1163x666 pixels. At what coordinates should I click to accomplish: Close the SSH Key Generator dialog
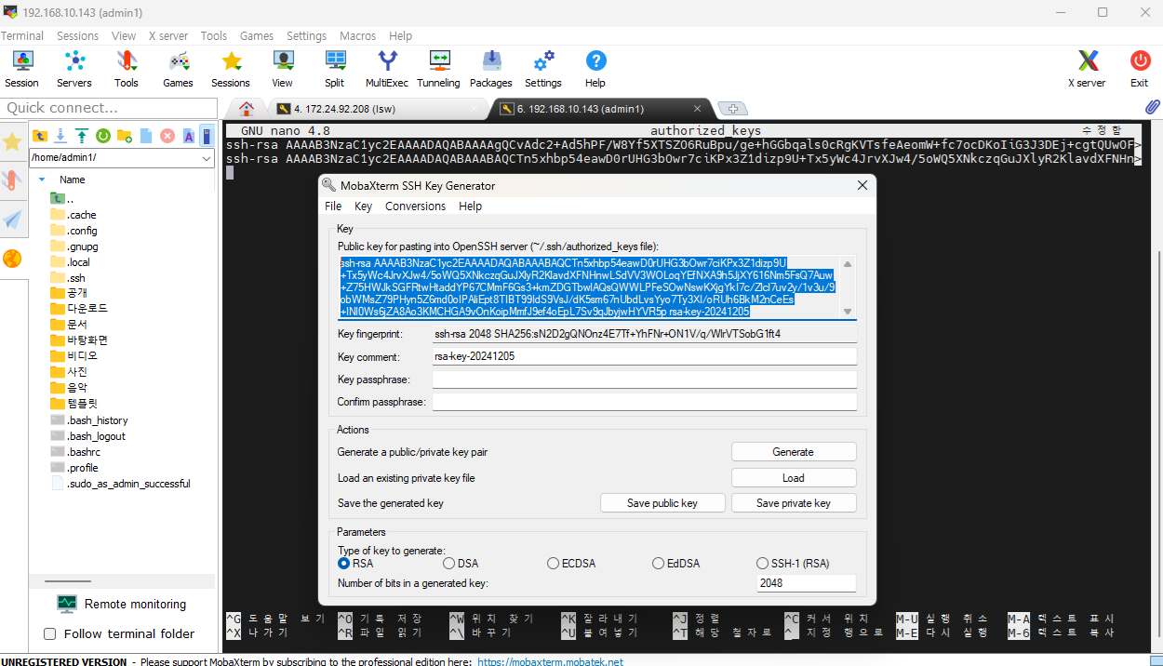pyautogui.click(x=861, y=185)
